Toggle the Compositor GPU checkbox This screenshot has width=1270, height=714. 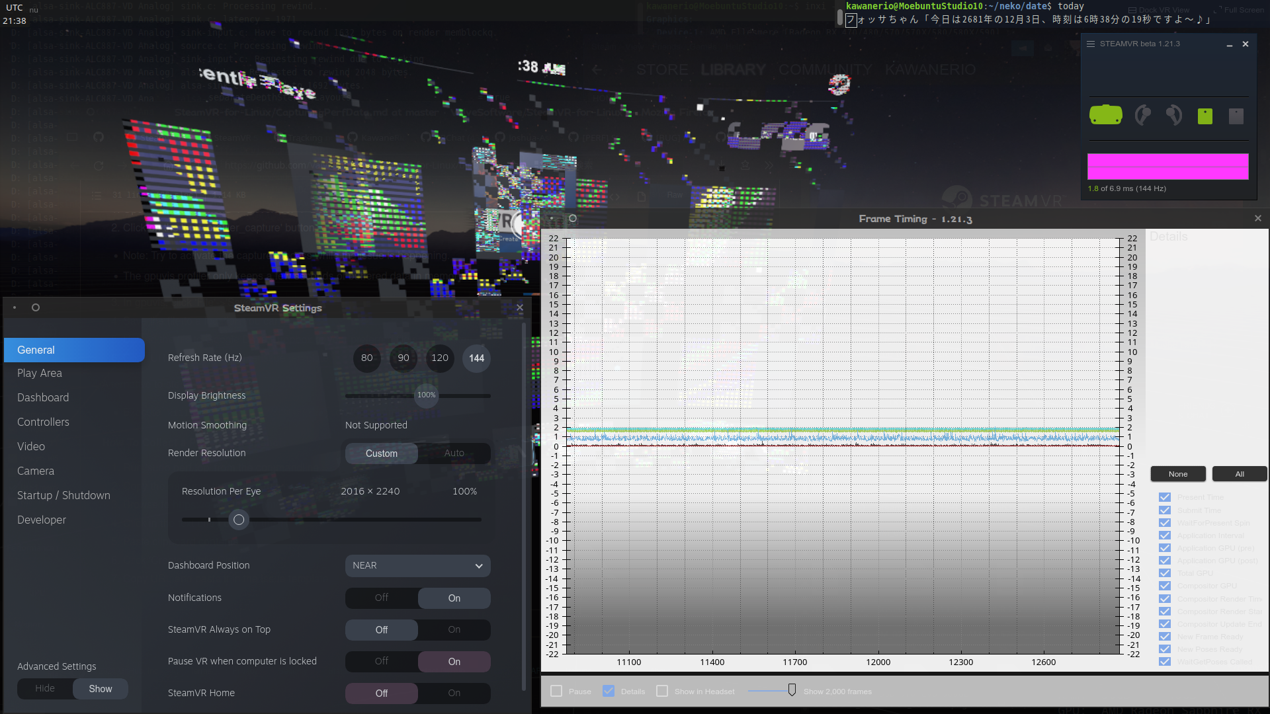point(1165,586)
